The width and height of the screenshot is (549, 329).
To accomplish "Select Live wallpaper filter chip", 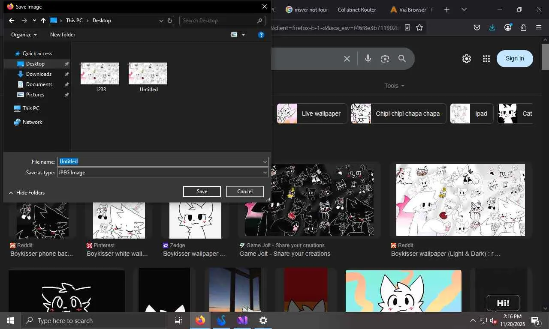I will click(311, 114).
